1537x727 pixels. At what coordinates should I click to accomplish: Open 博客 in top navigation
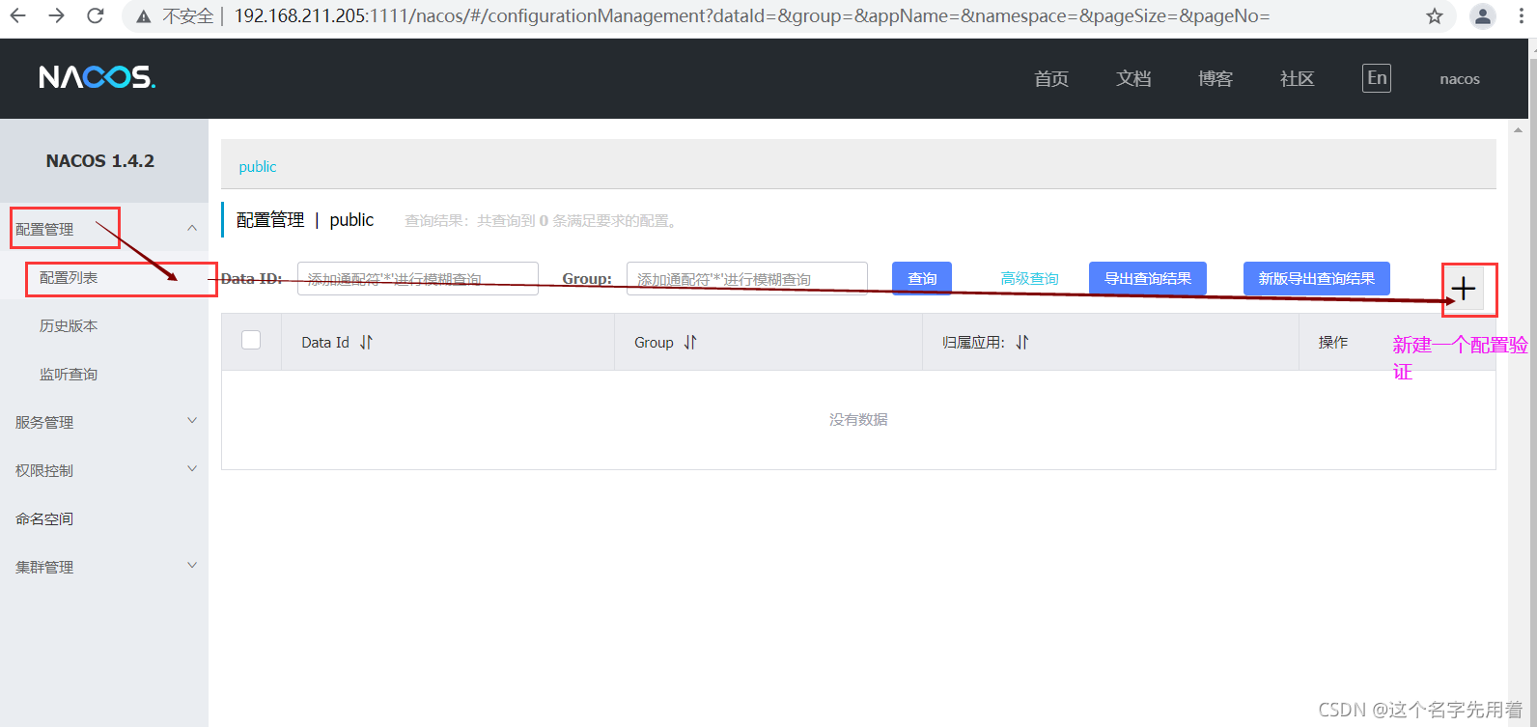1216,78
